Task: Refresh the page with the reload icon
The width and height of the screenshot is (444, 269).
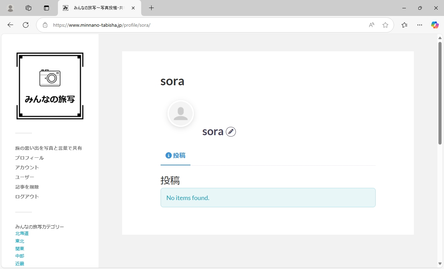Action: pyautogui.click(x=26, y=25)
